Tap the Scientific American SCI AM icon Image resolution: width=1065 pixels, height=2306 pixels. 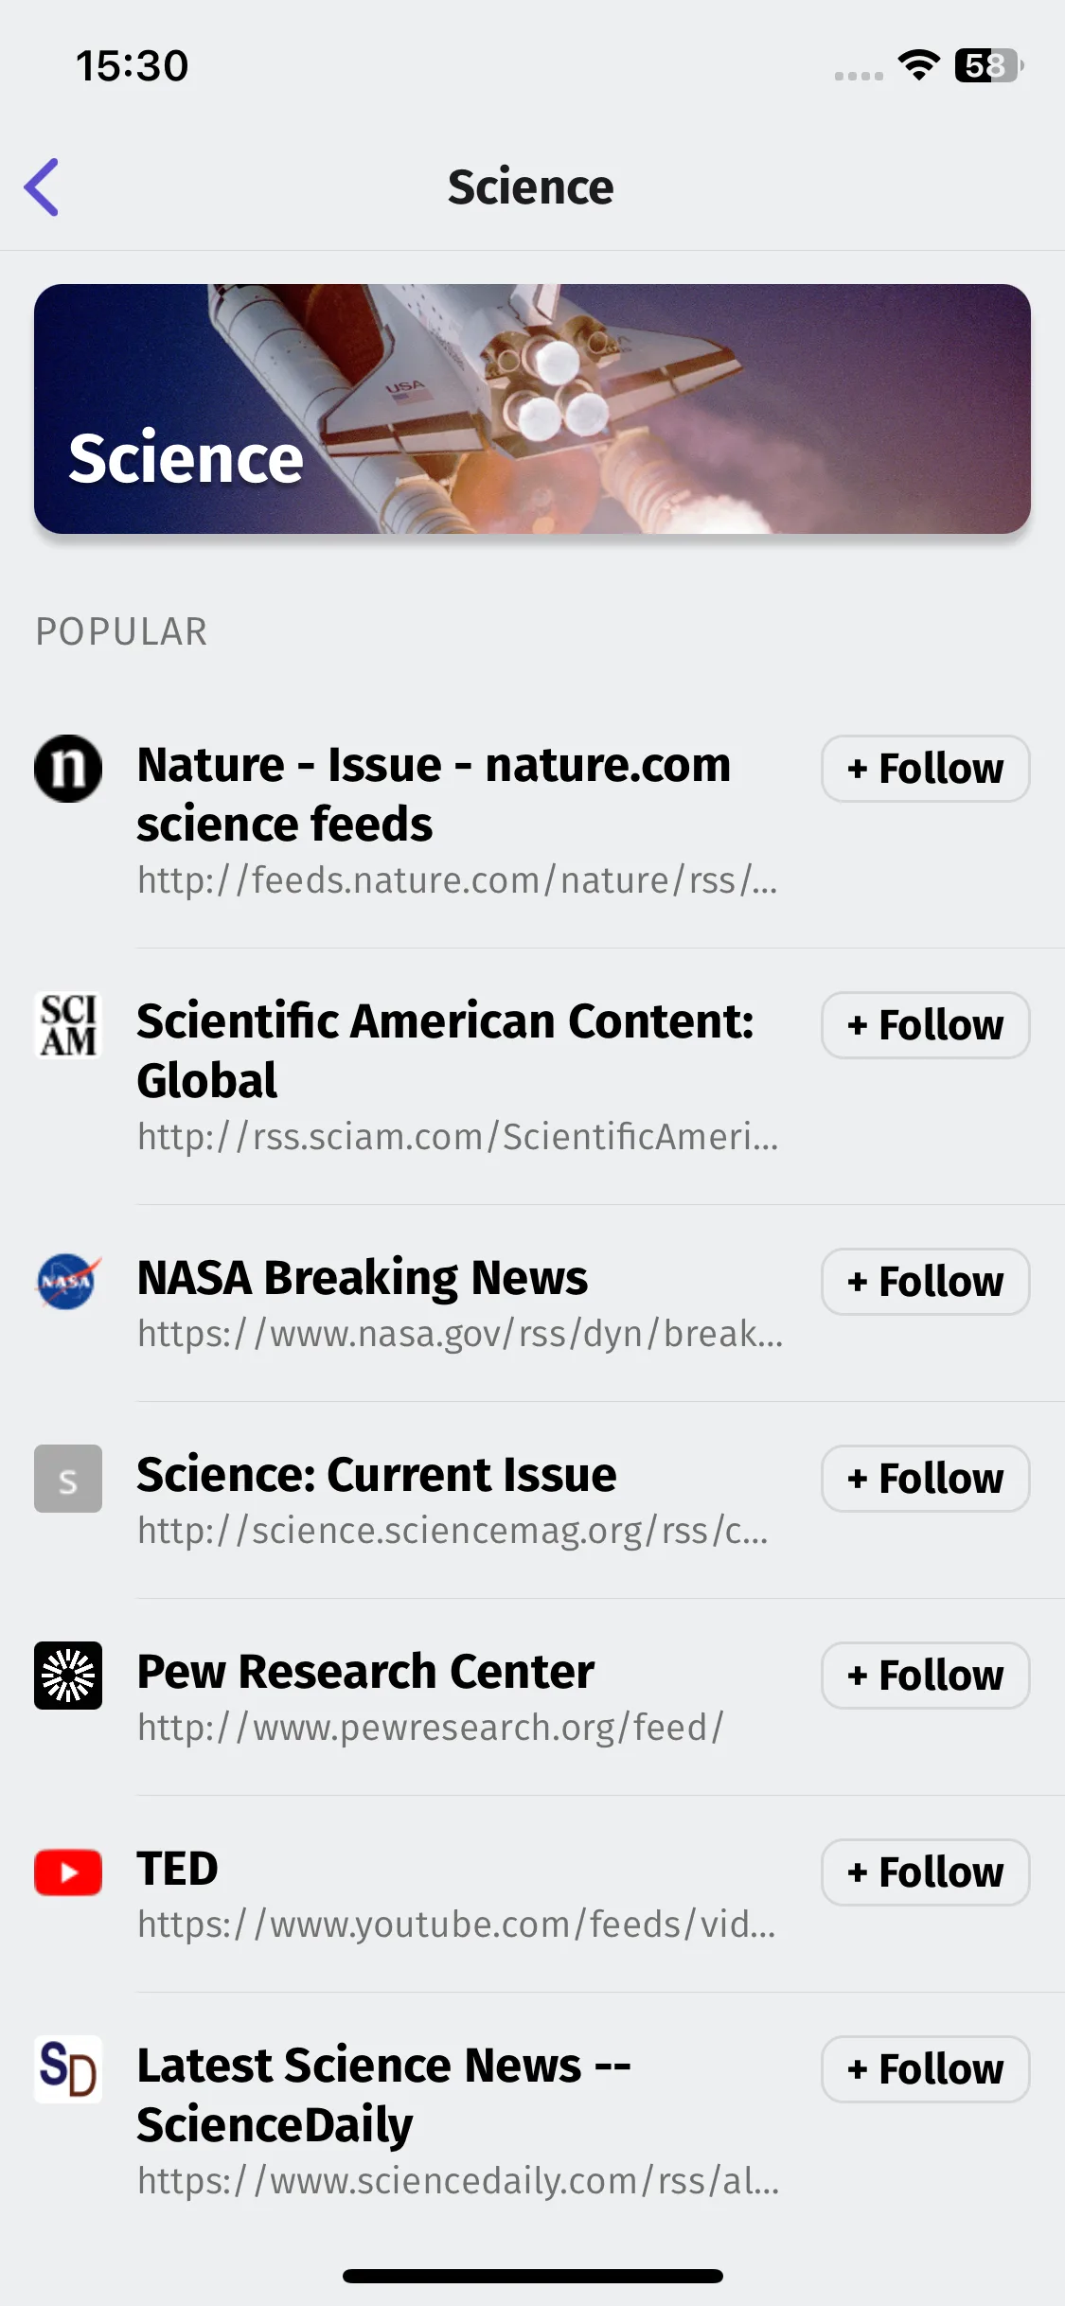pos(68,1025)
